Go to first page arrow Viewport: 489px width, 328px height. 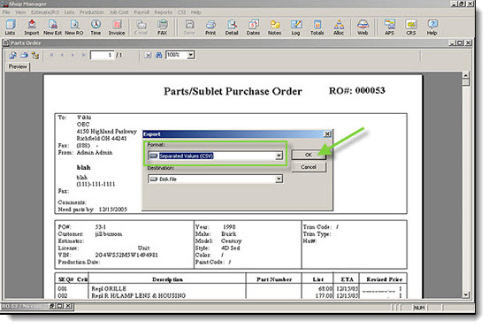coord(52,55)
